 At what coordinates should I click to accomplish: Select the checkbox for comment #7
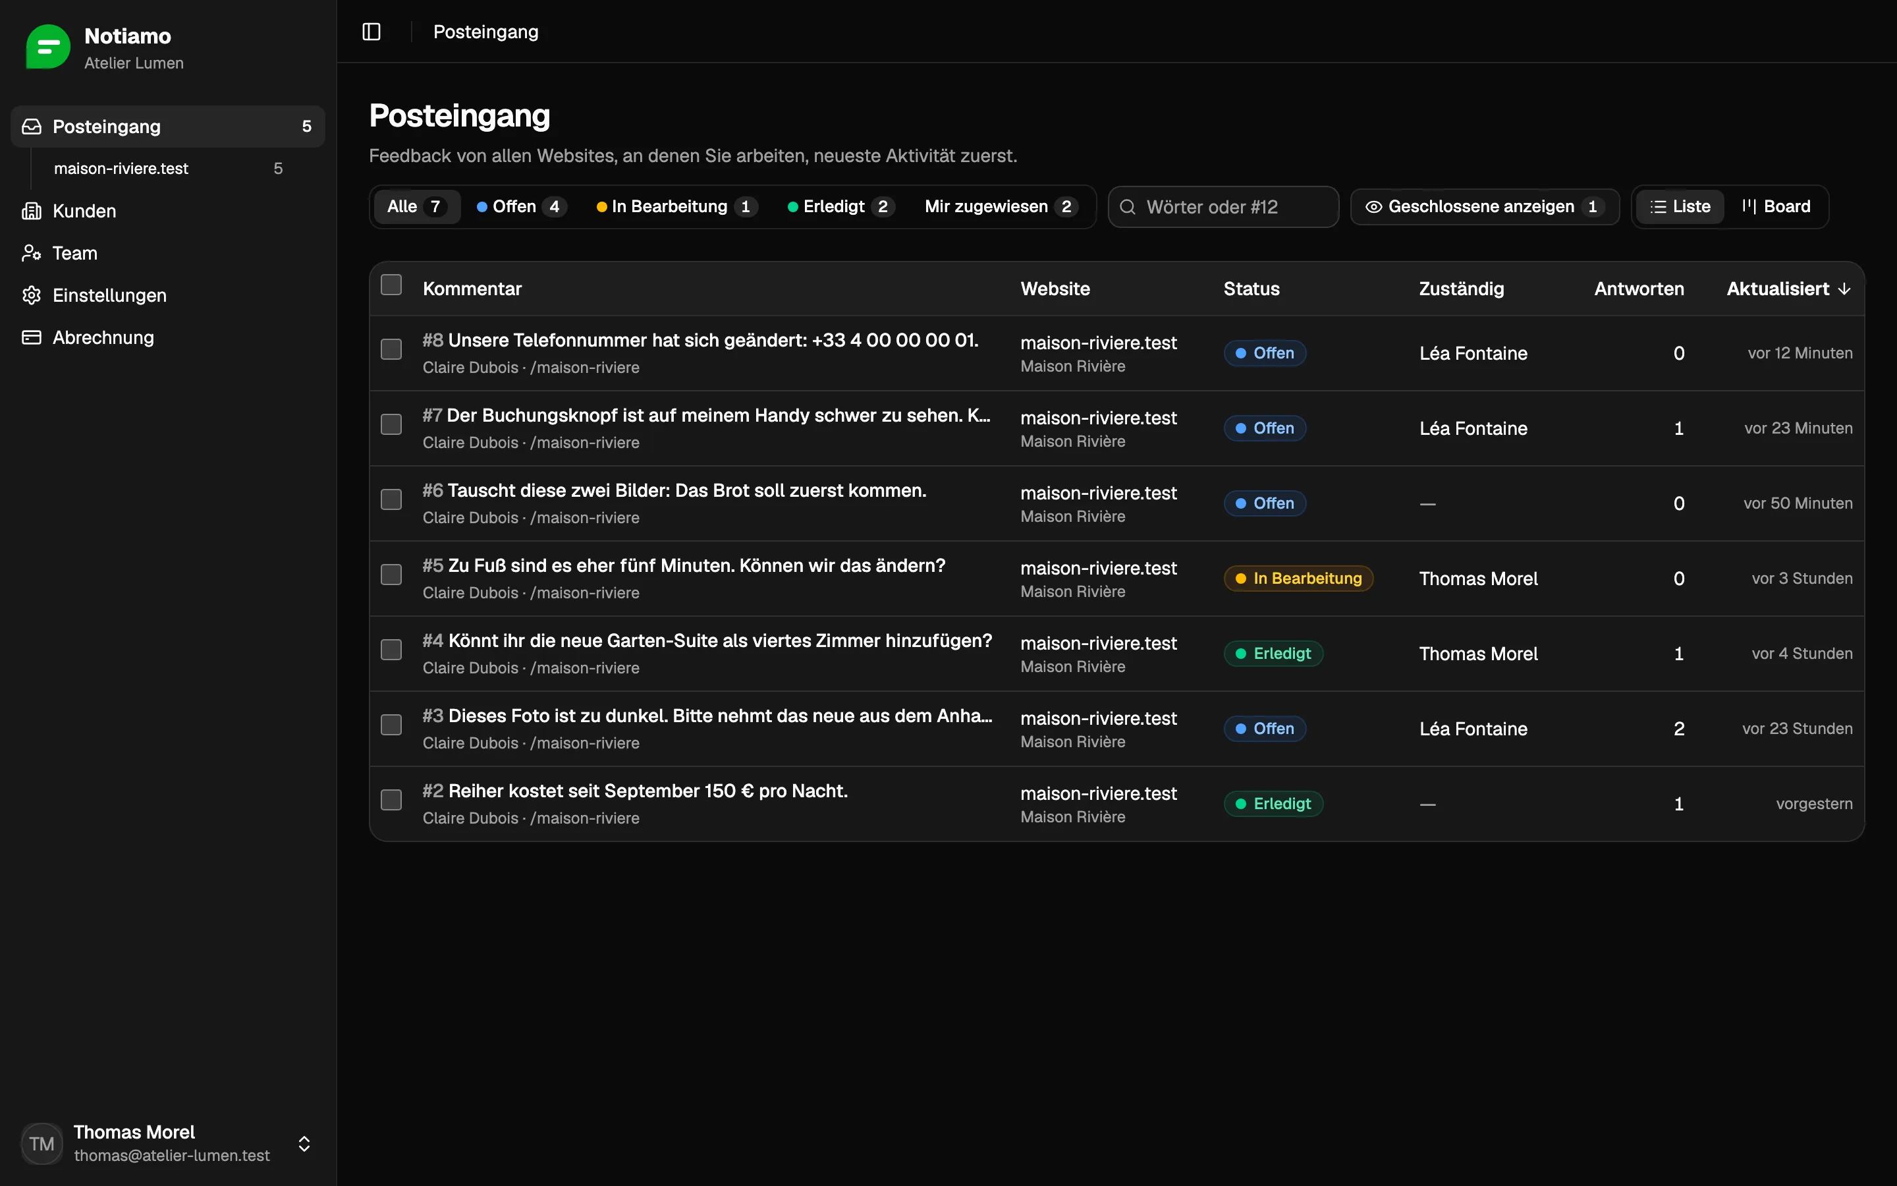(391, 424)
